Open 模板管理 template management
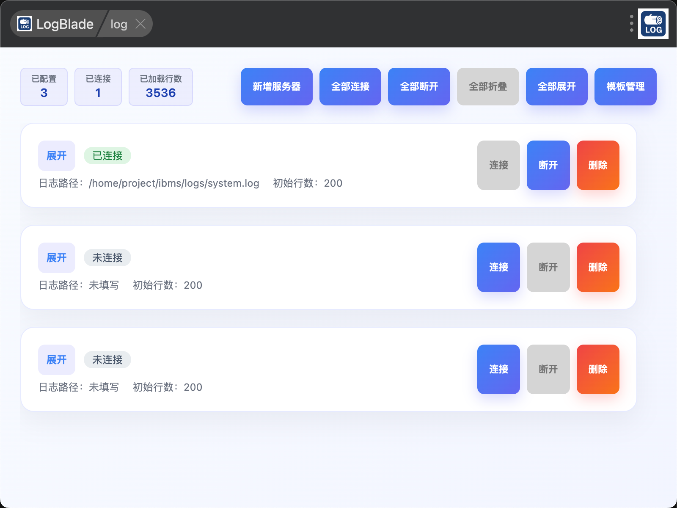 [x=625, y=86]
